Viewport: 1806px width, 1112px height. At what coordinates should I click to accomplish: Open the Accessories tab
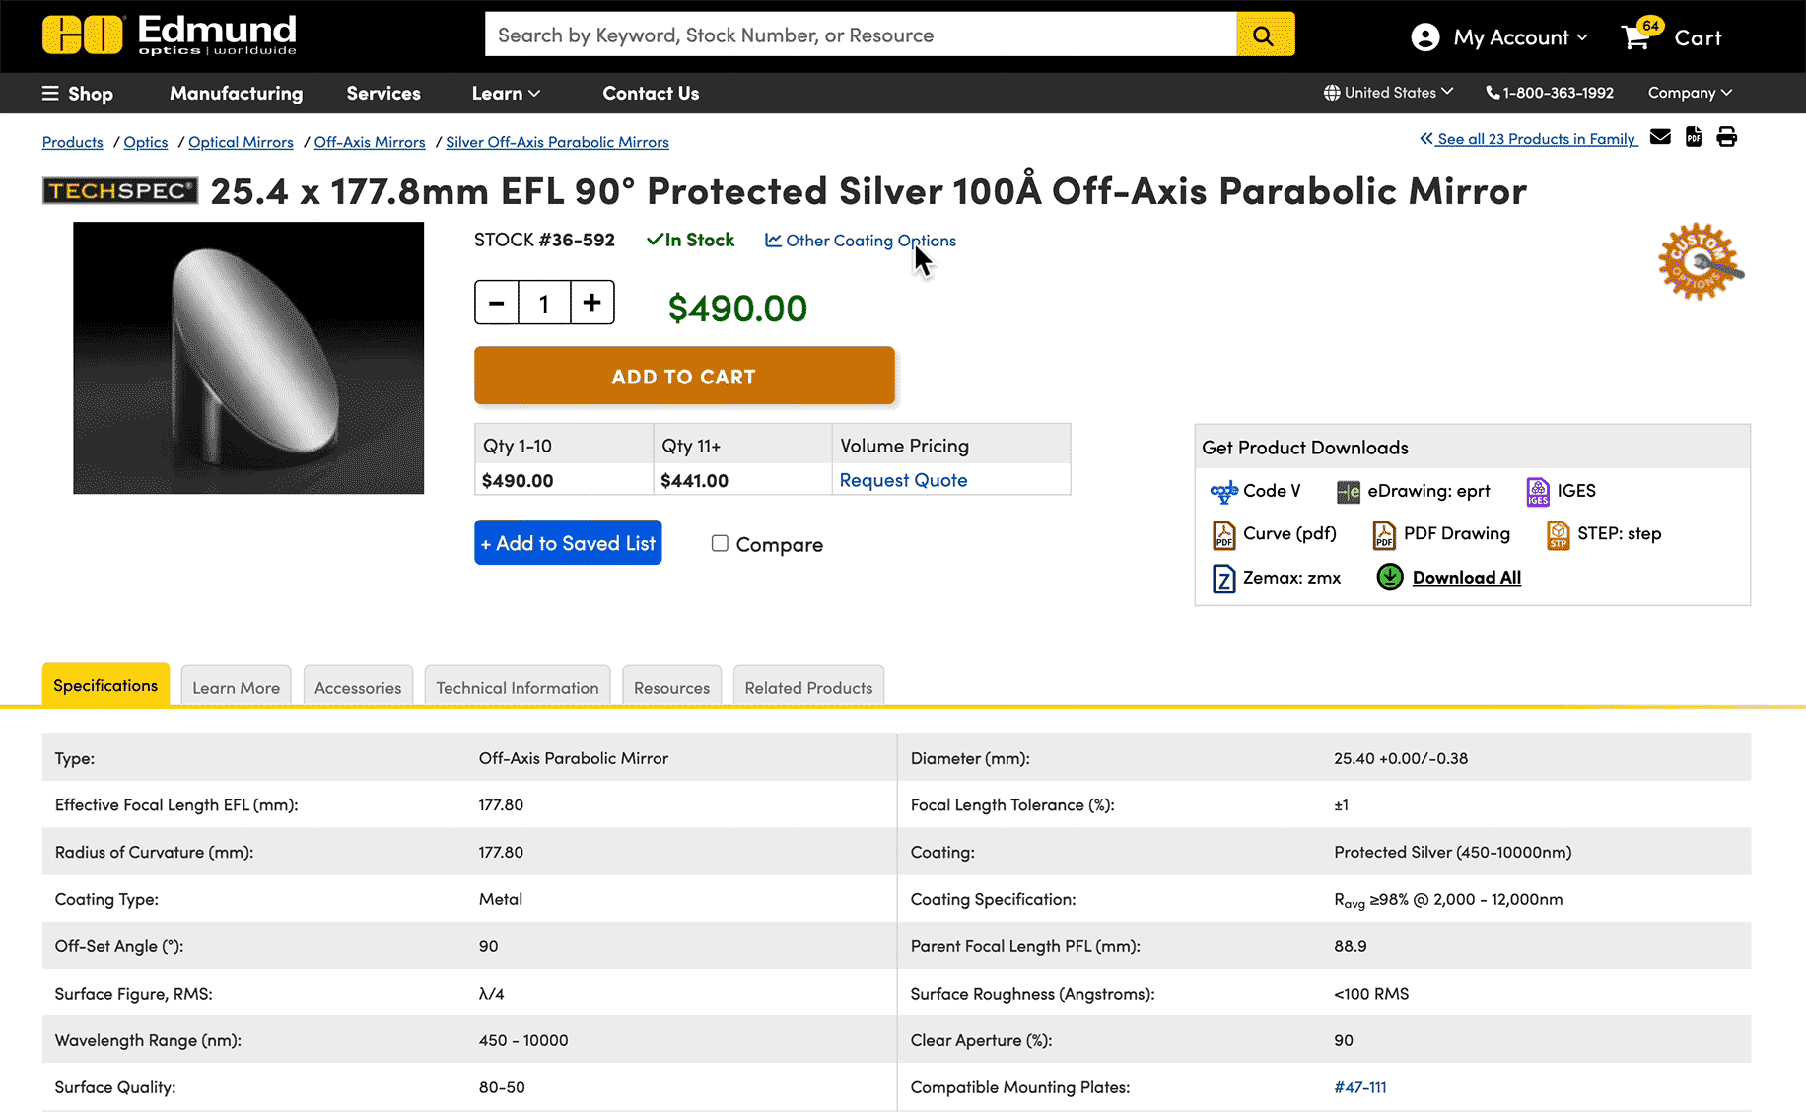point(358,687)
